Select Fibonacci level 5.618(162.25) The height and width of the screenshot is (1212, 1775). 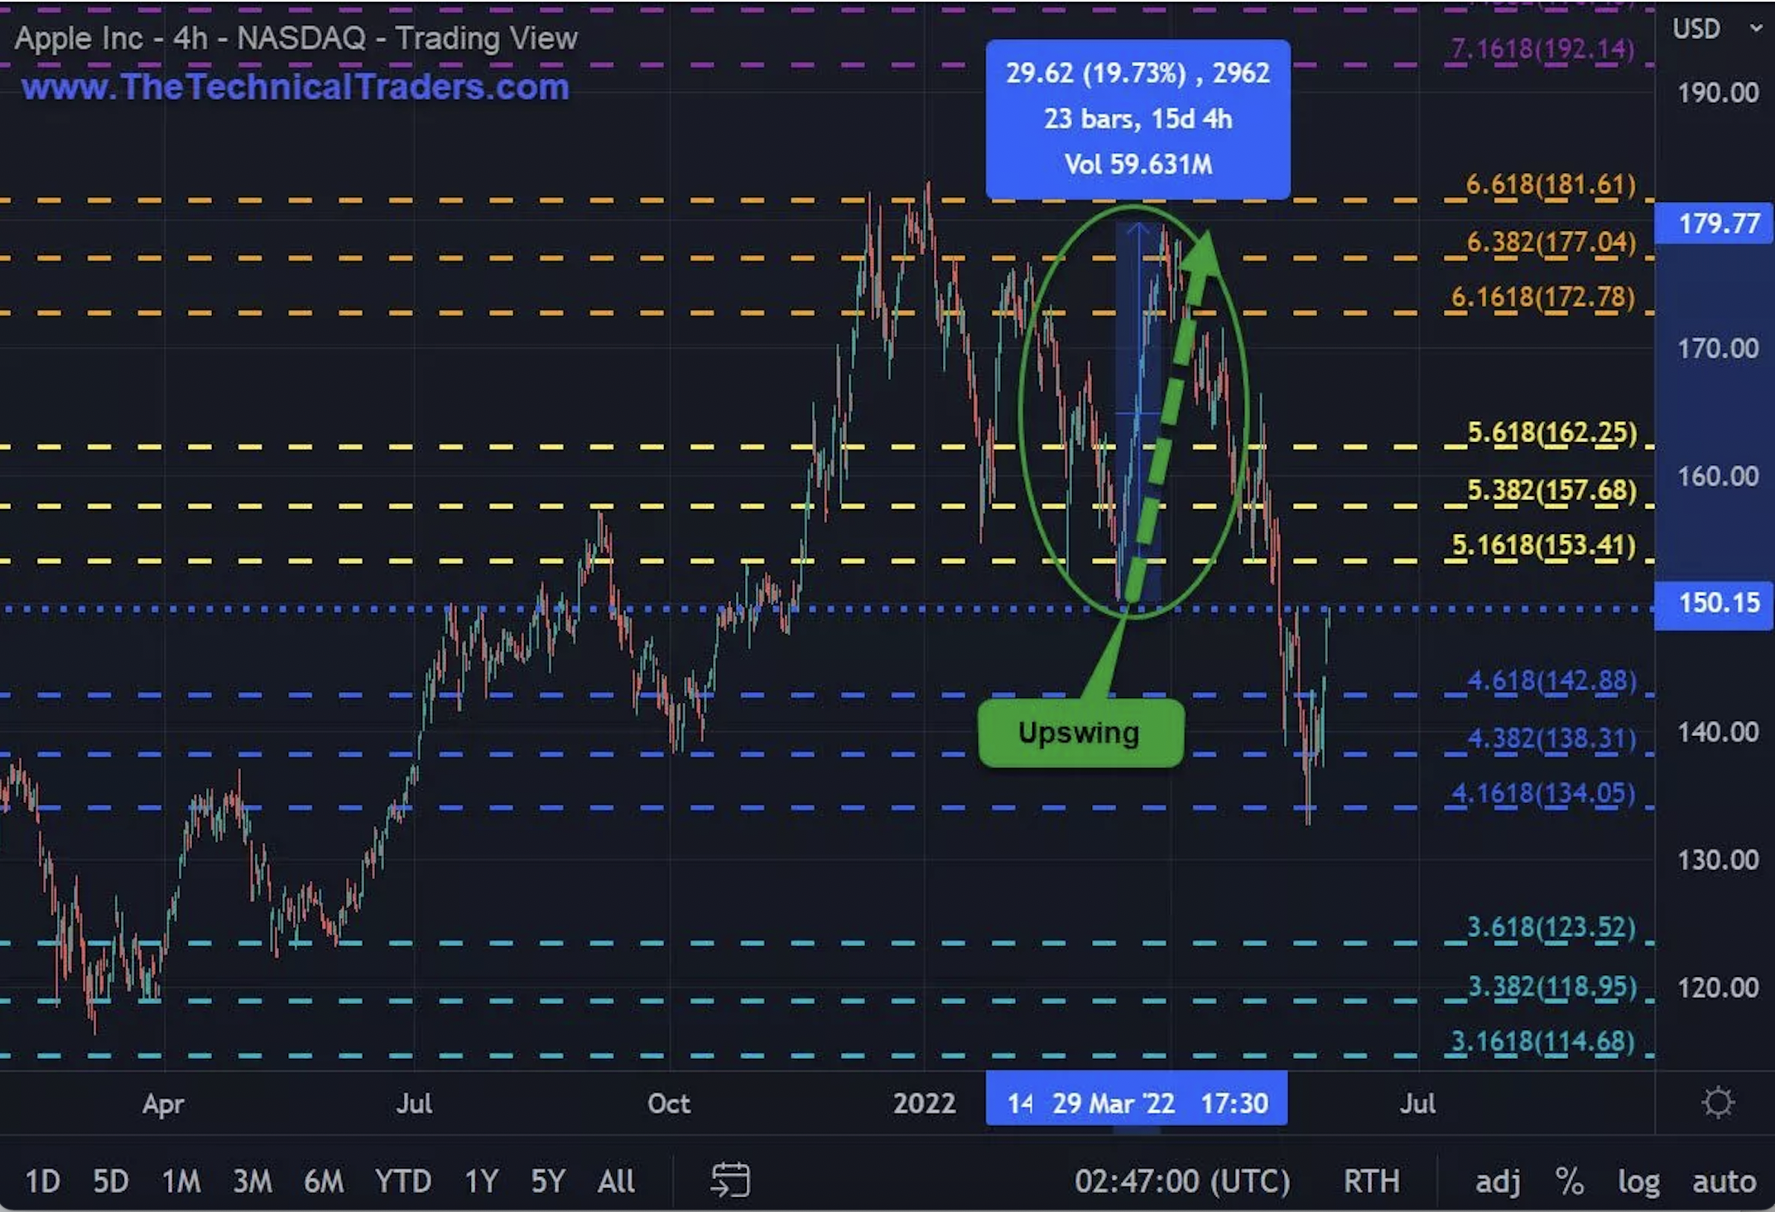[1551, 432]
